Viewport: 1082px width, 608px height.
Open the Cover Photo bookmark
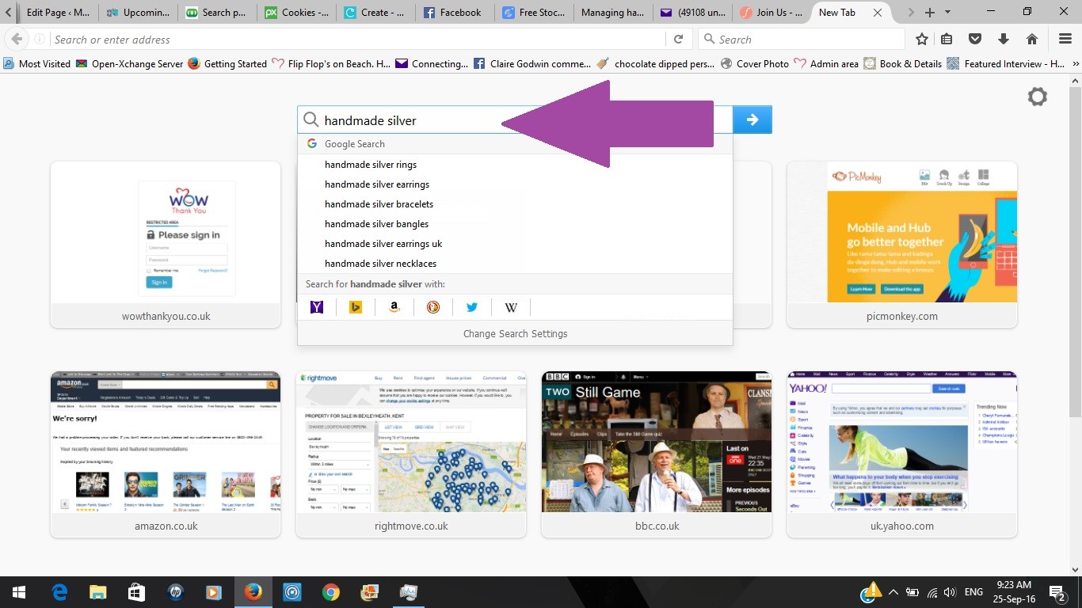tap(754, 63)
